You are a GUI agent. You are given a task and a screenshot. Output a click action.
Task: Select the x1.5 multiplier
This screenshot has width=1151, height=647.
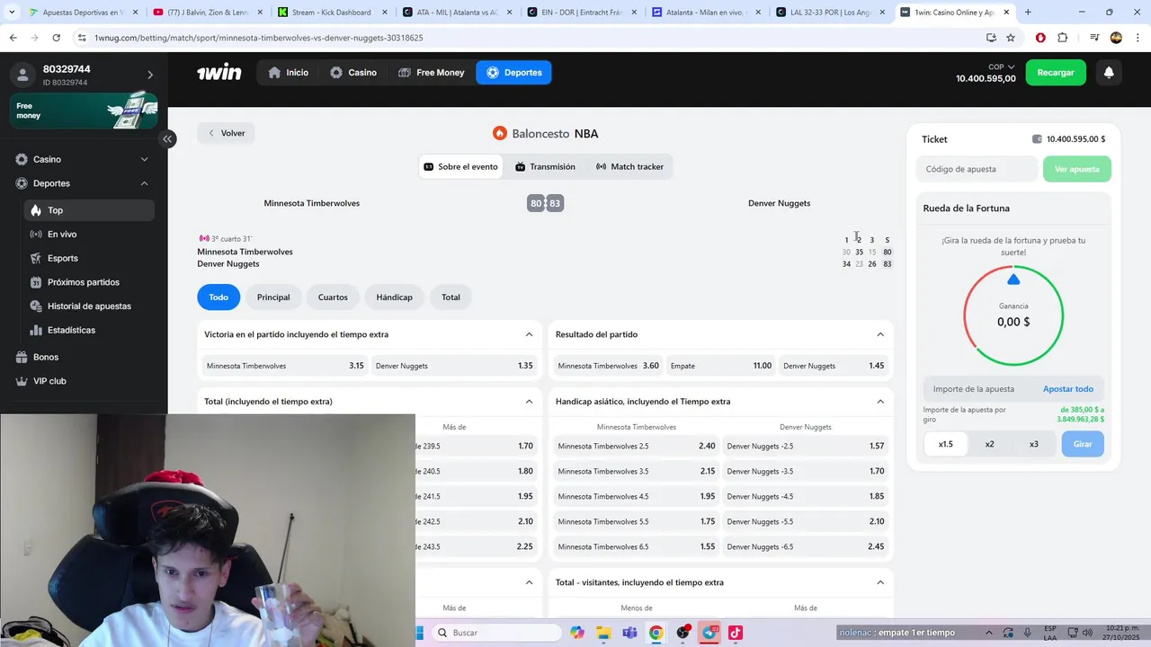pyautogui.click(x=946, y=444)
